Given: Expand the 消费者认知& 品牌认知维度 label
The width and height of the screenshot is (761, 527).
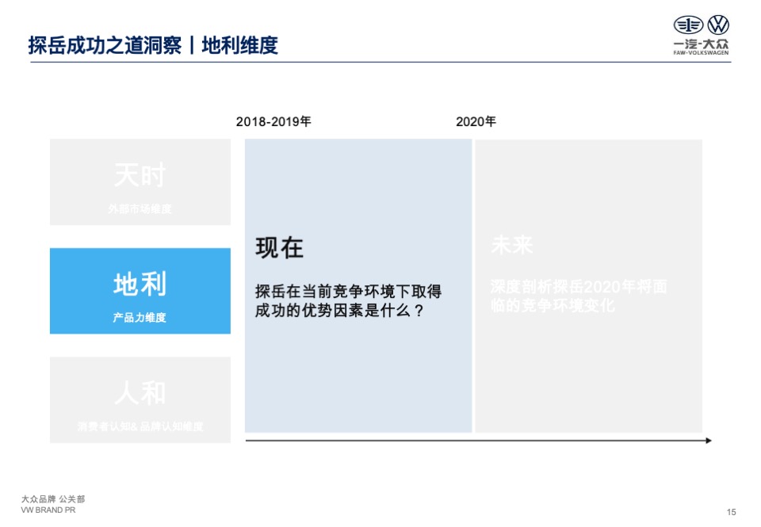Looking at the screenshot, I should tap(140, 426).
